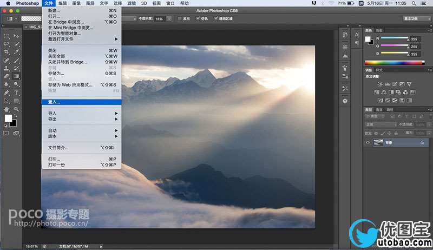Select the Rectangular Marquee tool
The width and height of the screenshot is (433, 250).
6,36
